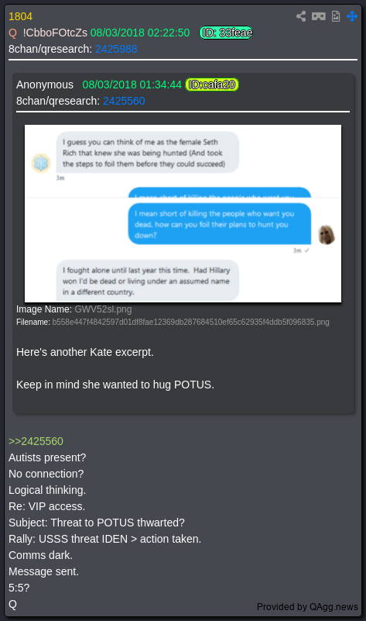Click the long hash filename .png
The image size is (366, 621).
click(190, 322)
